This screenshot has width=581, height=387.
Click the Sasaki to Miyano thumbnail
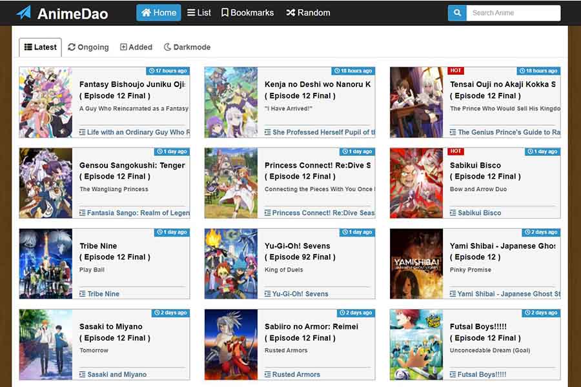(46, 344)
